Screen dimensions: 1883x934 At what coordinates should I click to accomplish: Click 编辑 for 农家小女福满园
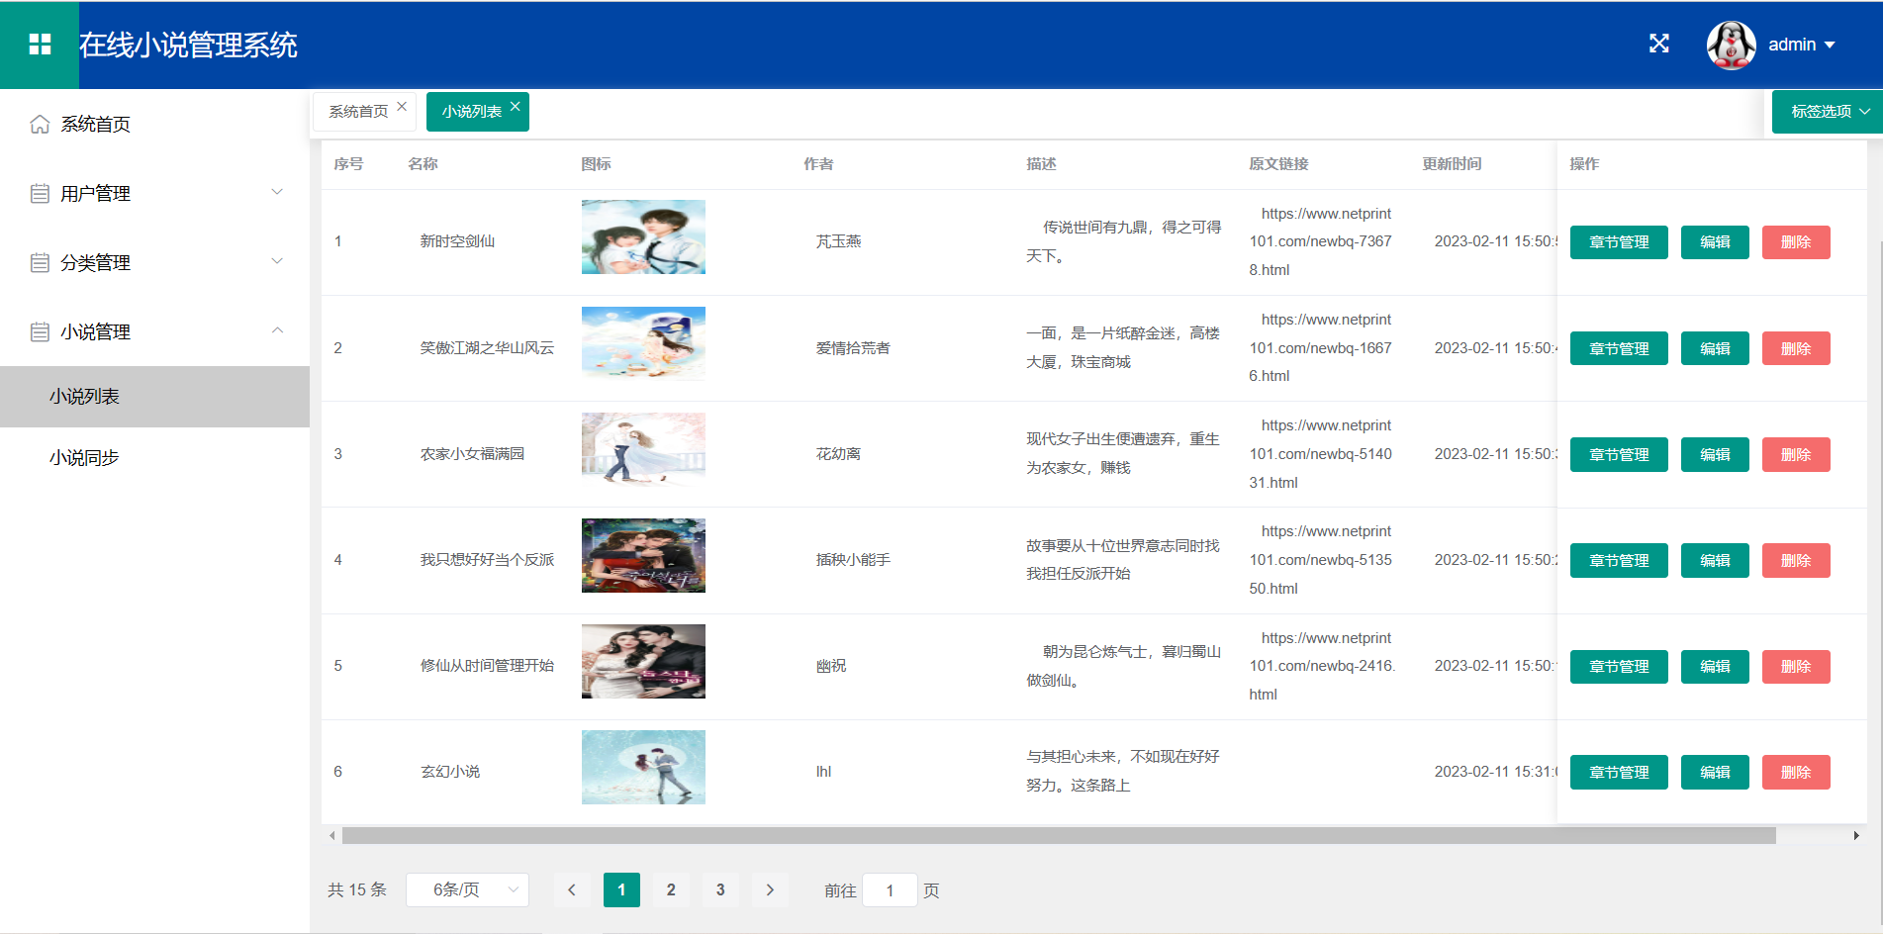click(x=1715, y=454)
